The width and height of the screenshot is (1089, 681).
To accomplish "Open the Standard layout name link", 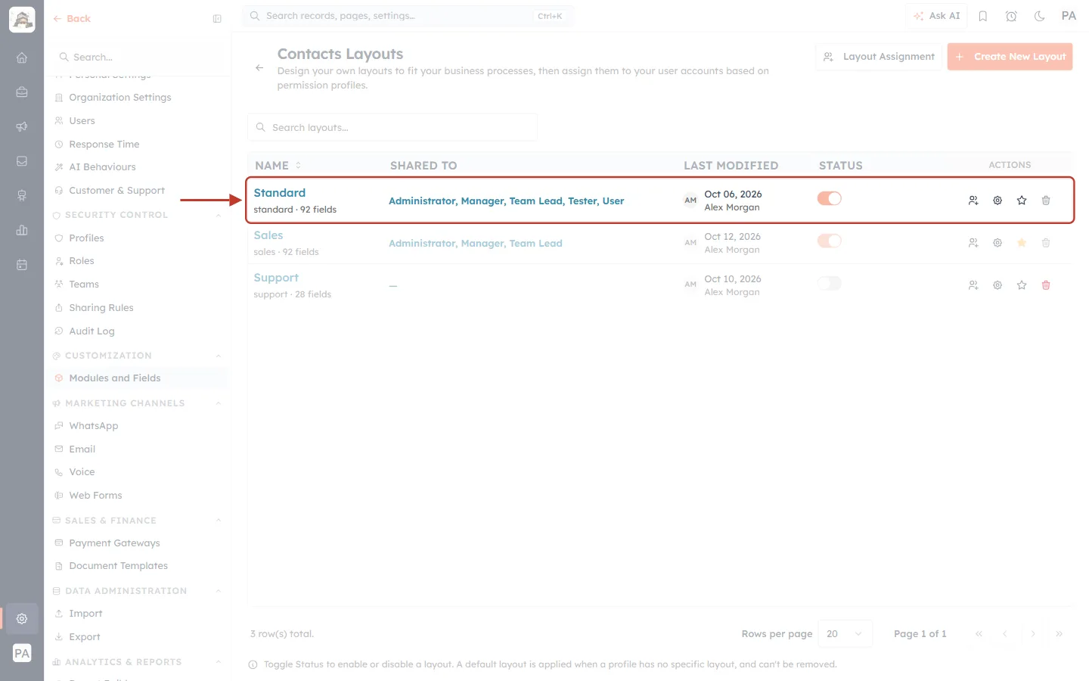I will click(x=280, y=193).
